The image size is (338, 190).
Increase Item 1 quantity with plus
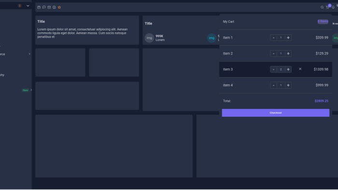click(x=288, y=38)
